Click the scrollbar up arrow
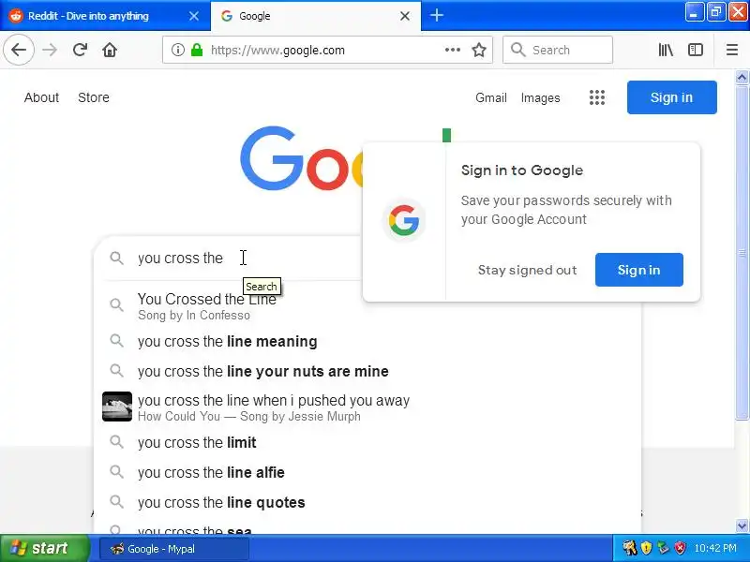This screenshot has height=562, width=750. tap(742, 78)
